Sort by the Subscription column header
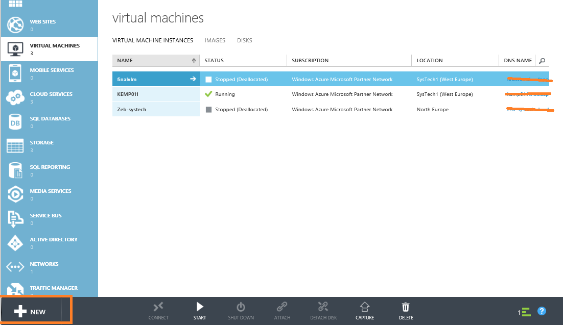The width and height of the screenshot is (563, 325). pos(349,60)
